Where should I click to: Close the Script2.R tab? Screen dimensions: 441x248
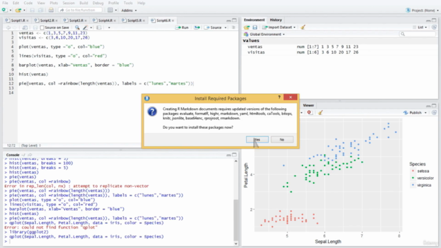(57, 21)
